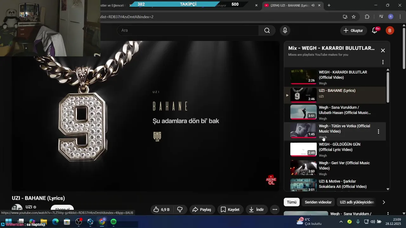Open weather widget showing 6°C

click(309, 222)
